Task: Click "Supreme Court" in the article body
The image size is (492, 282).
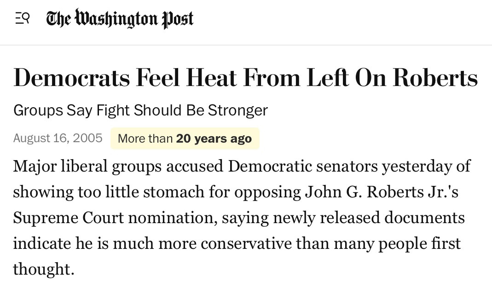Action: 69,218
